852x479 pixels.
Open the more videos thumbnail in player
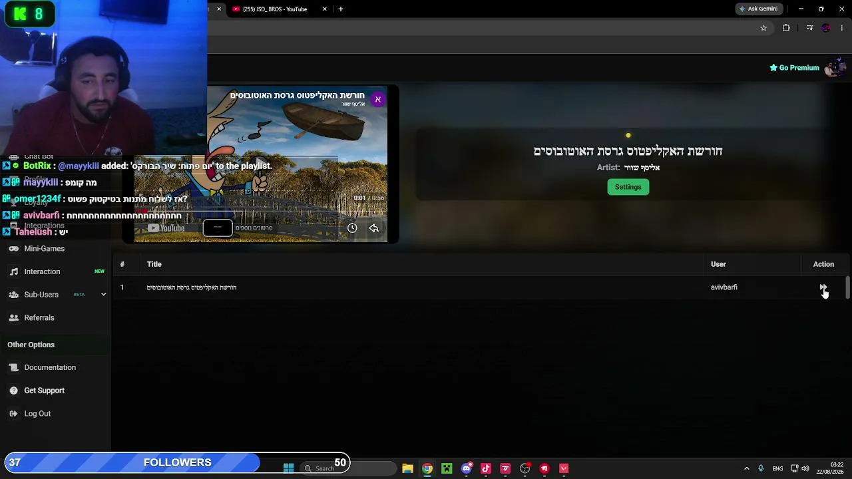tap(218, 228)
